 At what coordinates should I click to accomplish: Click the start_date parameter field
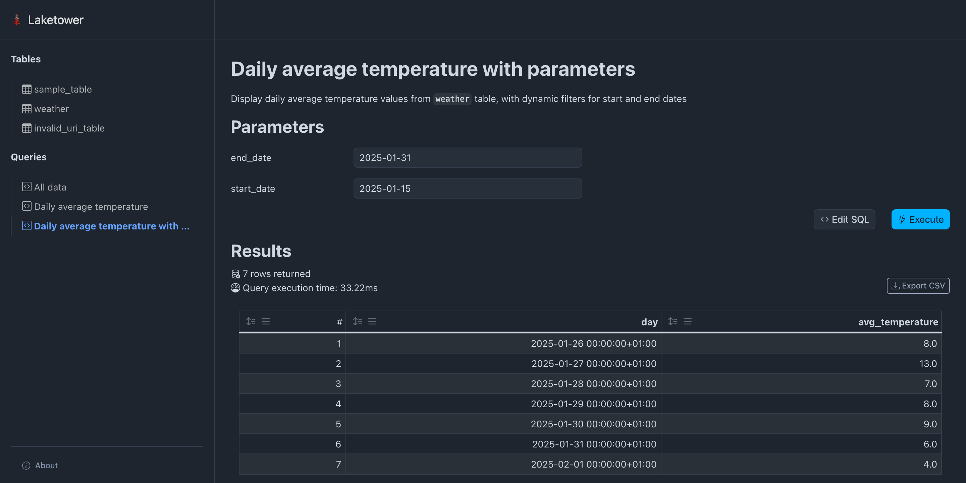point(467,188)
